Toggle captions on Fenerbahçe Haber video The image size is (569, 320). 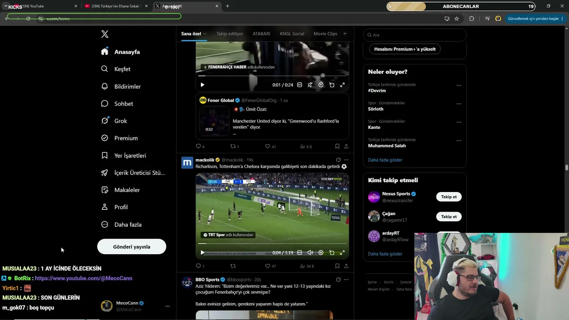300,85
